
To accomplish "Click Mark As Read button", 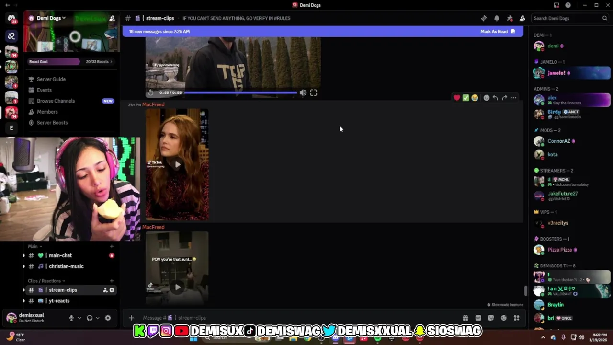I will pyautogui.click(x=498, y=32).
